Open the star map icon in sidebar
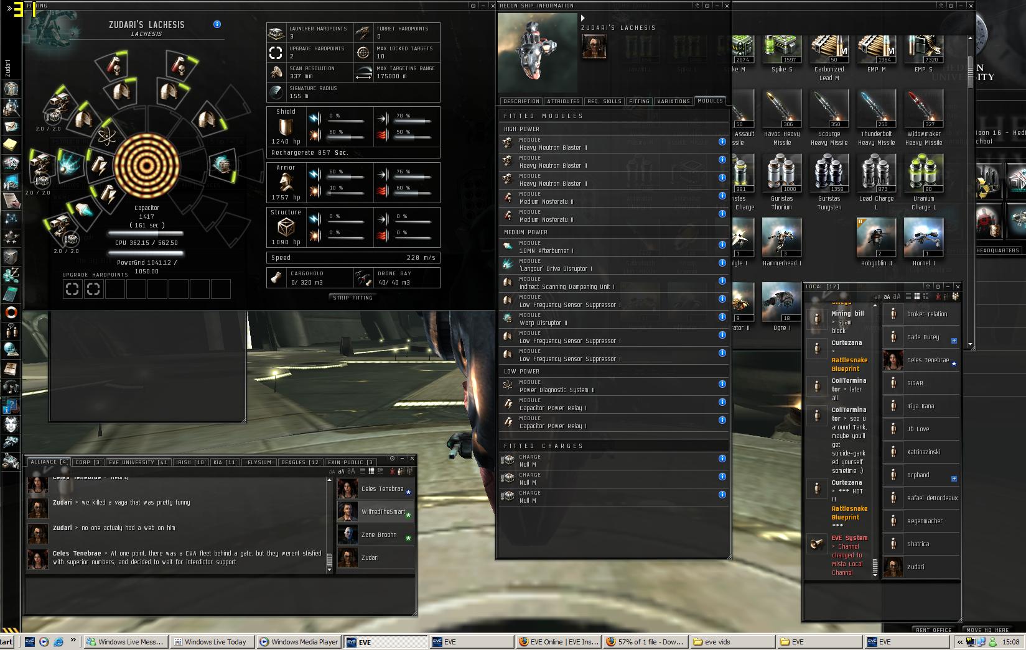Viewport: 1026px width, 650px height. [11, 219]
